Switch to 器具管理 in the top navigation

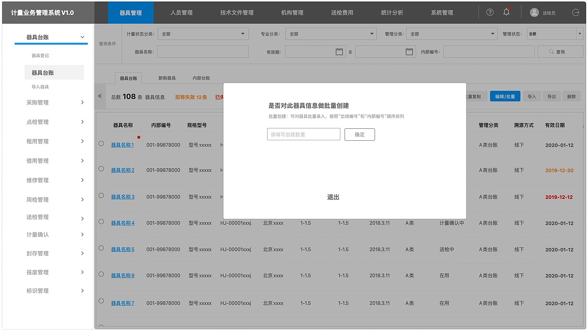131,13
